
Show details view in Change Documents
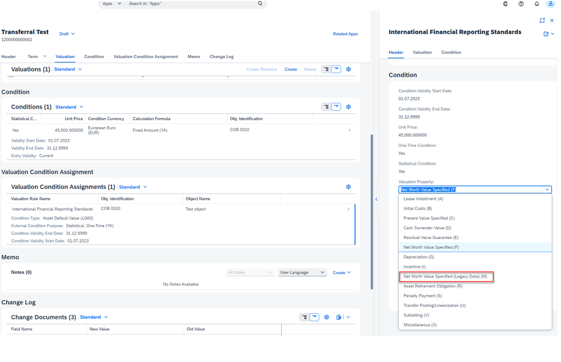click(x=304, y=317)
